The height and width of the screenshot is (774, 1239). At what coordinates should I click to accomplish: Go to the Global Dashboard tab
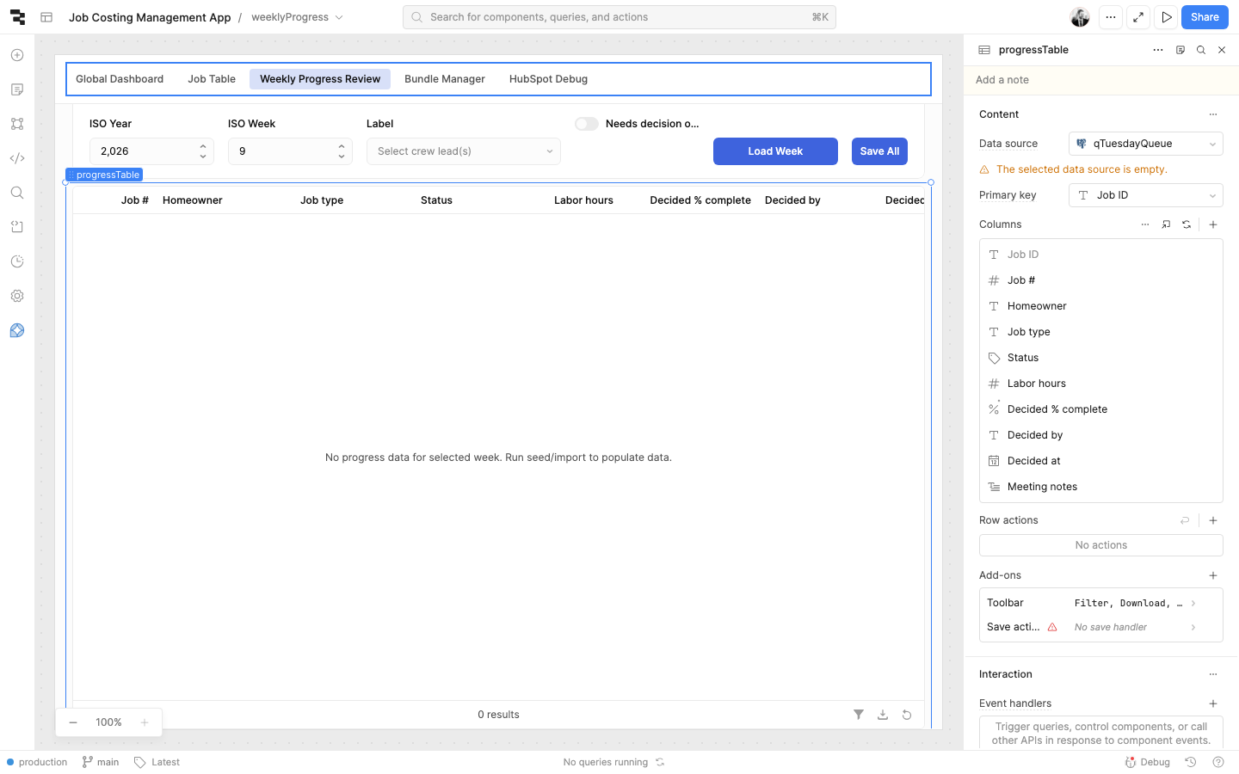(x=120, y=79)
